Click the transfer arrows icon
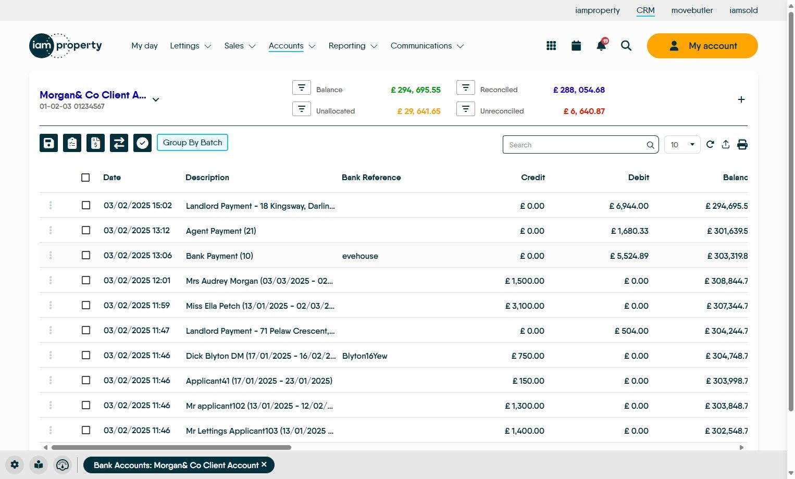The image size is (795, 479). pos(119,143)
